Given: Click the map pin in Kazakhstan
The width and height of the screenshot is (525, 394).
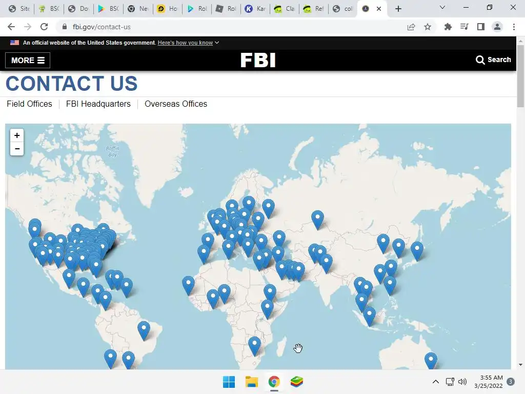Looking at the screenshot, I should pyautogui.click(x=317, y=220).
